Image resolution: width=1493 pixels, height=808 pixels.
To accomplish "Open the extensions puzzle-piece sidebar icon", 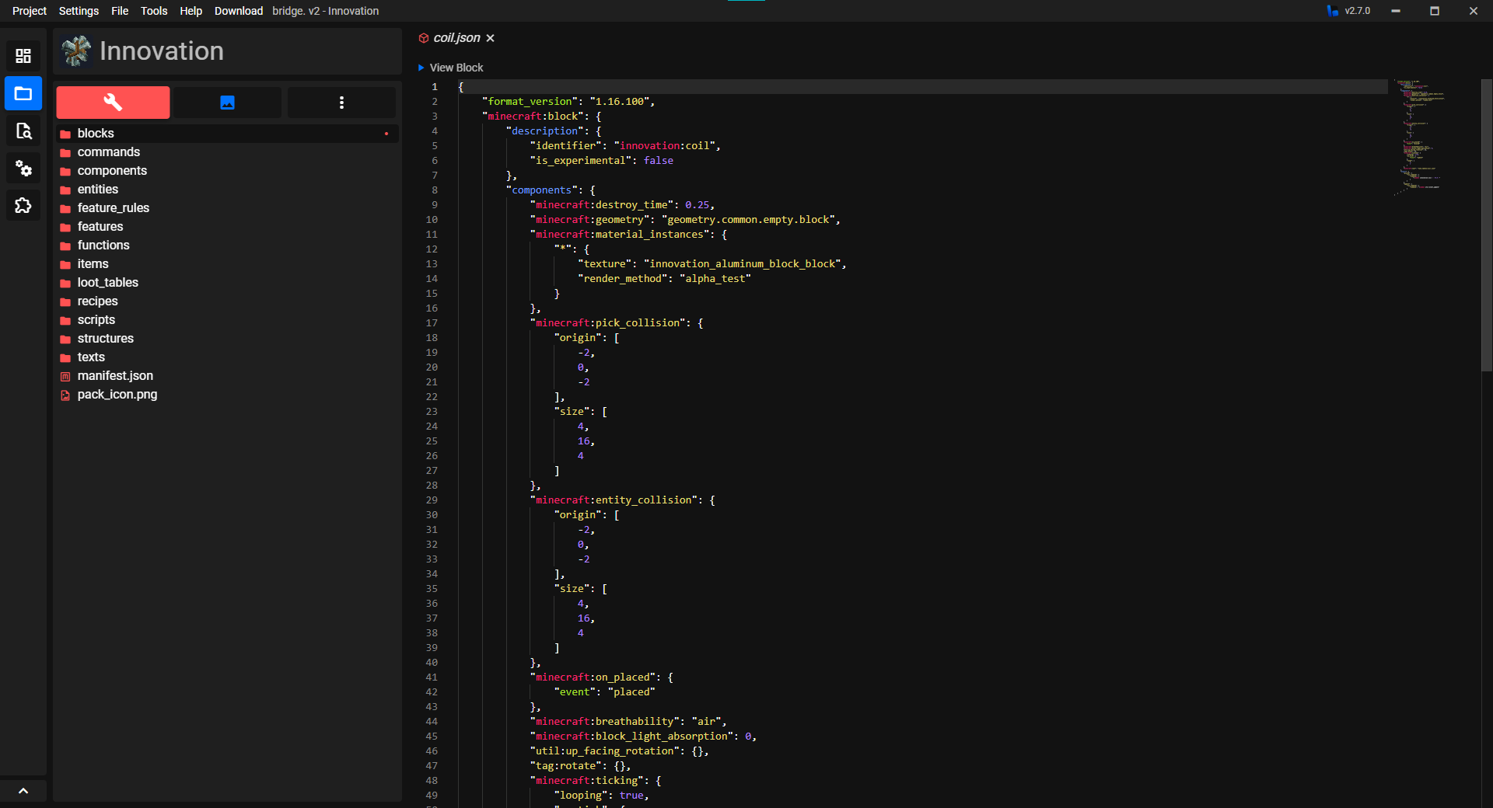I will coord(23,205).
